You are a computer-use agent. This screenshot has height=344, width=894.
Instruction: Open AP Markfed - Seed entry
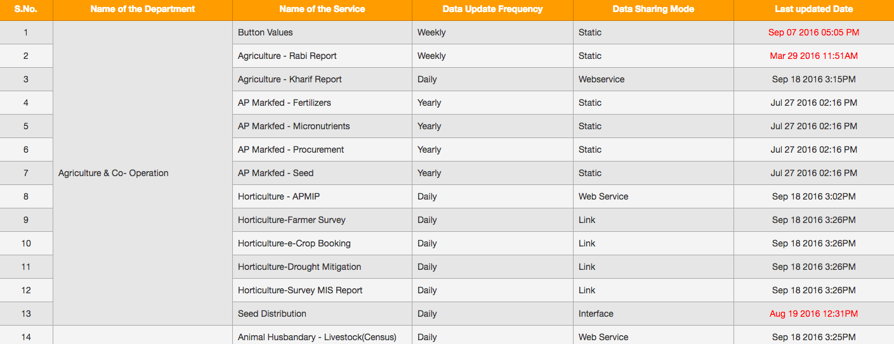point(275,173)
